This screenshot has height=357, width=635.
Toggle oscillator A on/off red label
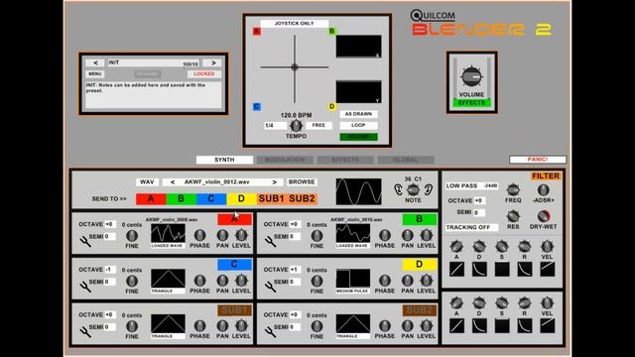(x=234, y=219)
